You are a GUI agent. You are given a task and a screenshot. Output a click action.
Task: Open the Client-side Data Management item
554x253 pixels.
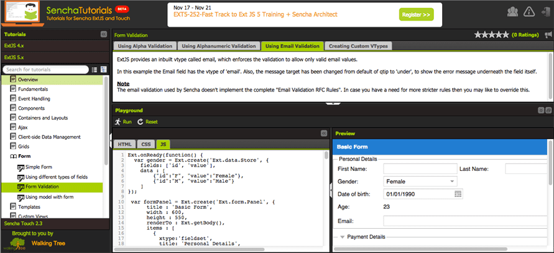[49, 137]
